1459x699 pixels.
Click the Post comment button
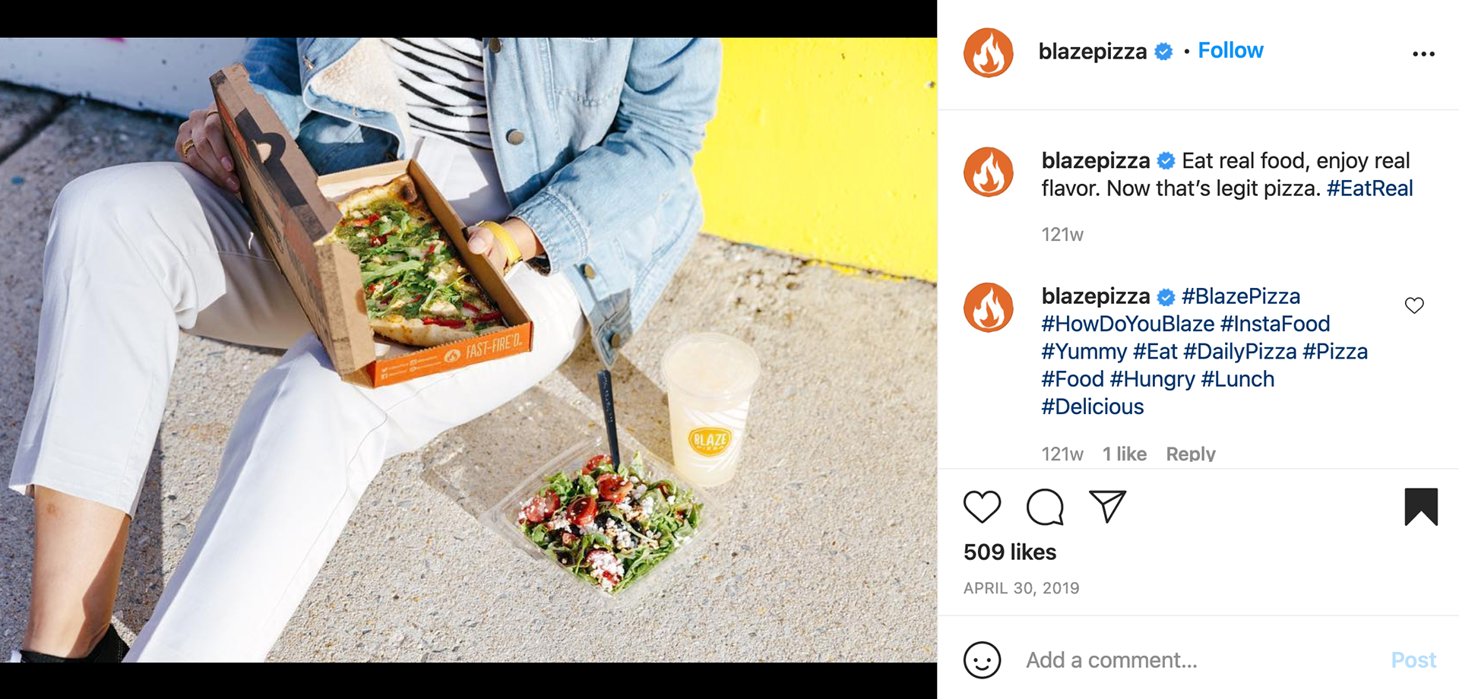tap(1413, 659)
